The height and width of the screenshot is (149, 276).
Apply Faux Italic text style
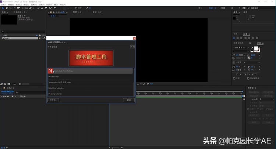click(x=240, y=74)
